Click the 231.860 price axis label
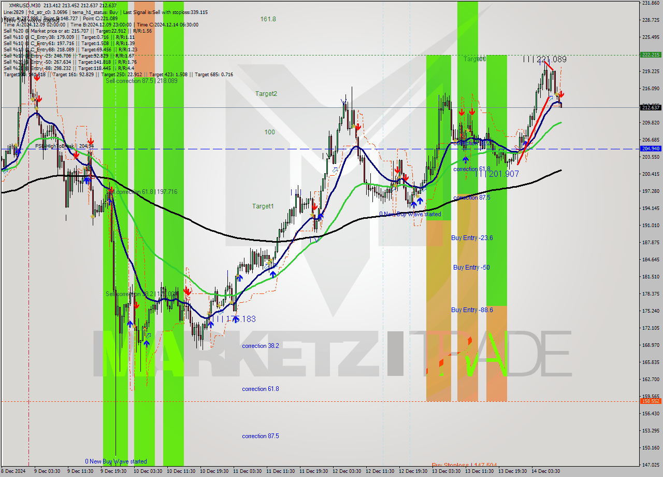663x477 pixels. click(x=651, y=3)
